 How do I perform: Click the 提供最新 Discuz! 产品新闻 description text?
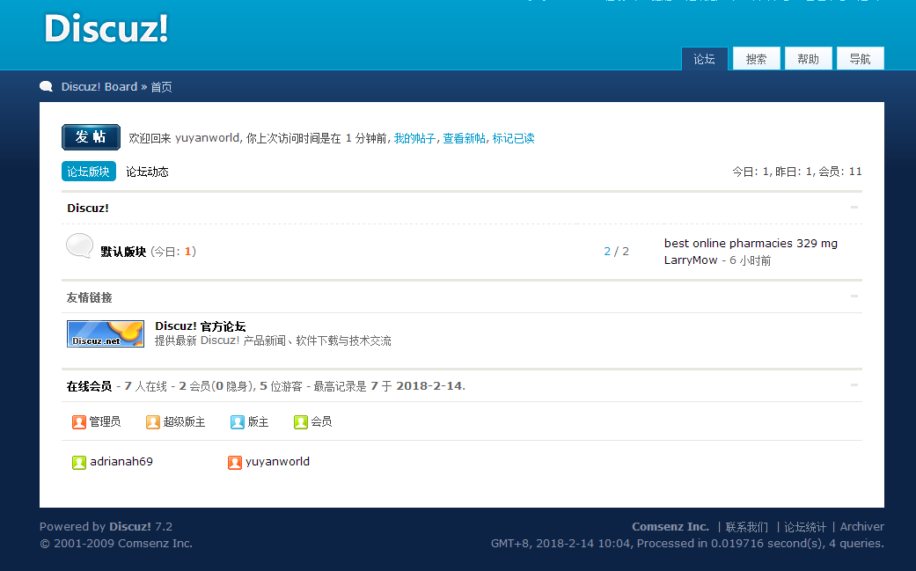click(273, 341)
